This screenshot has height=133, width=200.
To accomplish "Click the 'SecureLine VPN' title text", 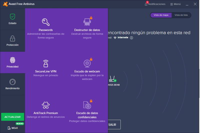I will click(x=46, y=71).
